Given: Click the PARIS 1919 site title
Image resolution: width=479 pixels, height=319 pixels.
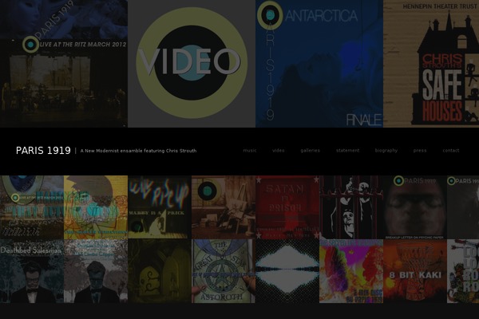Looking at the screenshot, I should click(x=43, y=151).
